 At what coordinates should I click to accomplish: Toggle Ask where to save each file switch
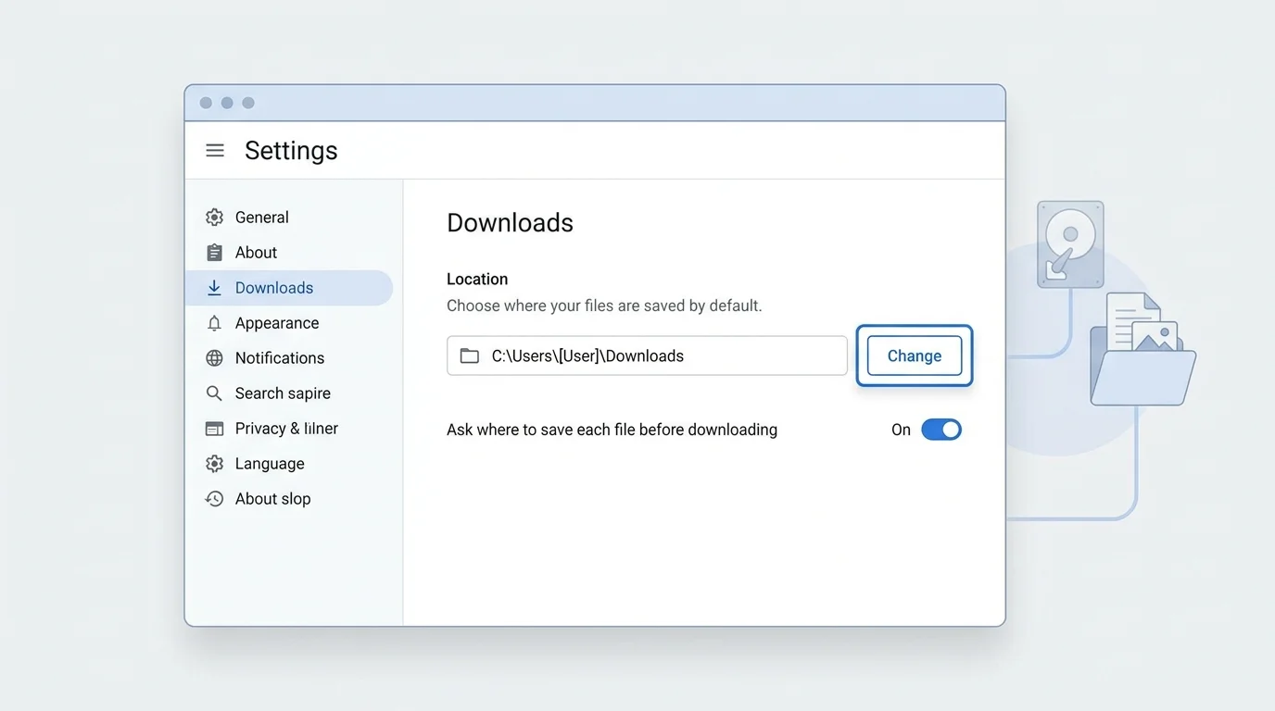[941, 430]
